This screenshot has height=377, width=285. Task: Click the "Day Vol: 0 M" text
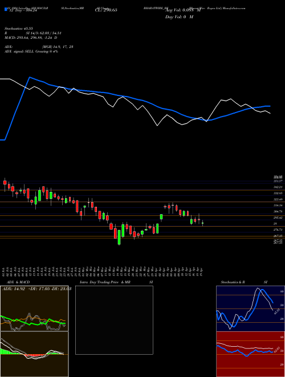coord(179,17)
